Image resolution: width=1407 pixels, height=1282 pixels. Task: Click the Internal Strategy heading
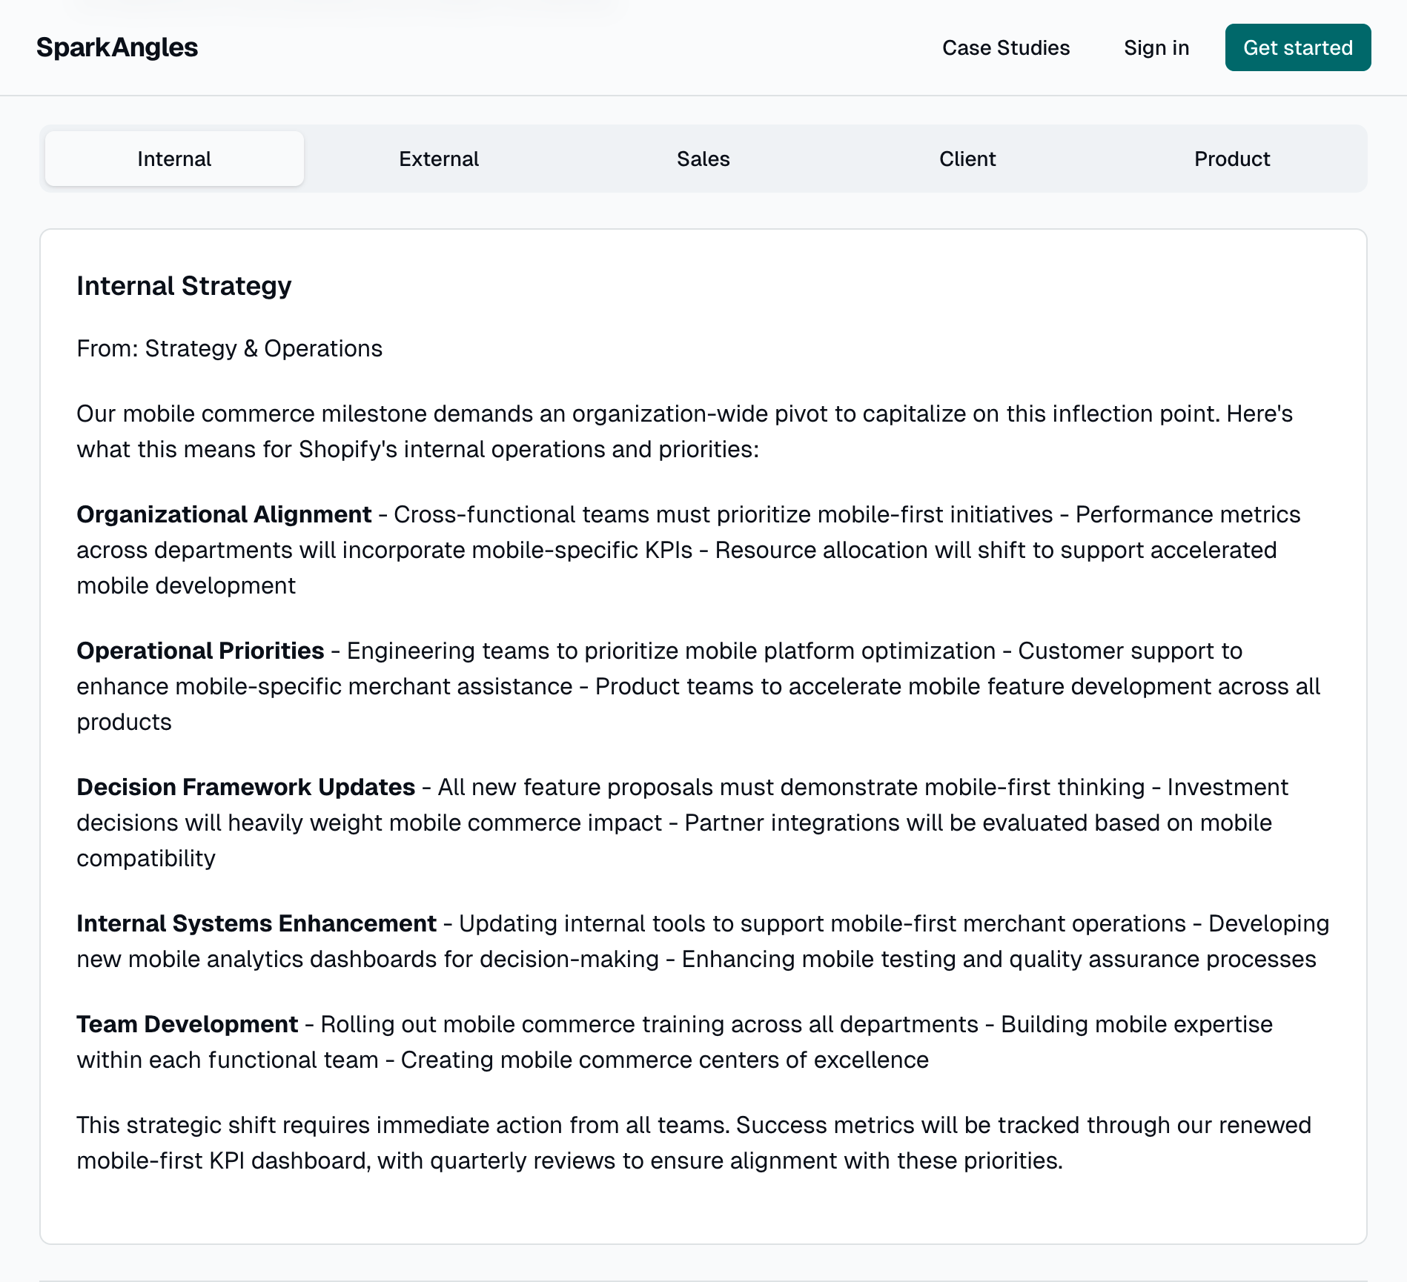pyautogui.click(x=184, y=285)
